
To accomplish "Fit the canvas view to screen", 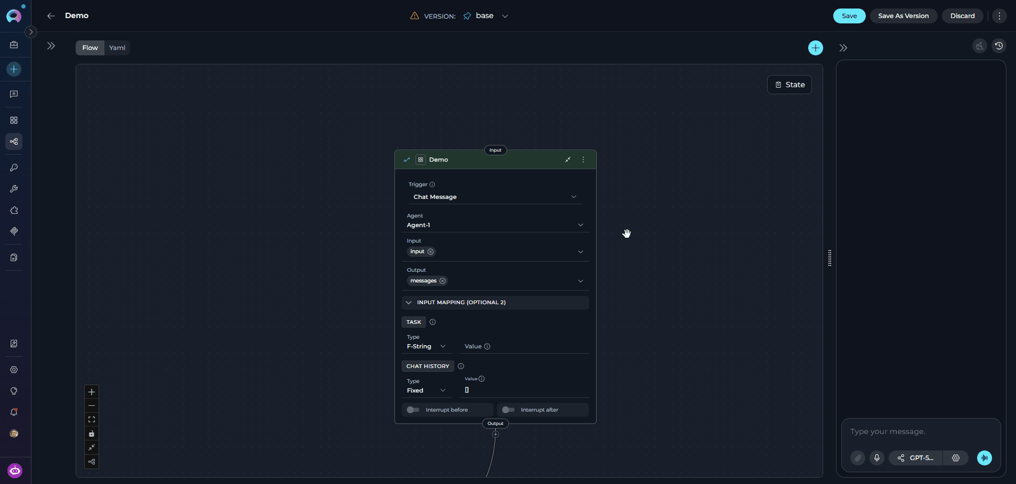I will coord(92,420).
